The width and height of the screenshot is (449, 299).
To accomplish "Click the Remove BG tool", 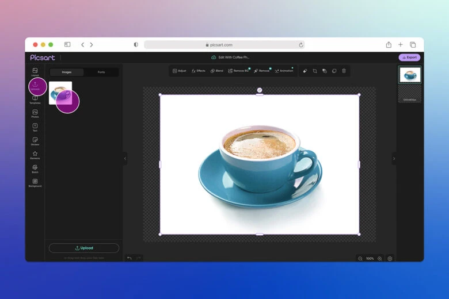I will pyautogui.click(x=238, y=71).
